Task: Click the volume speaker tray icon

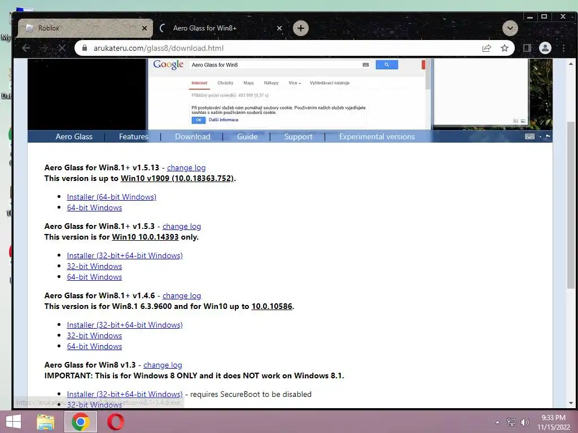Action: (x=525, y=422)
